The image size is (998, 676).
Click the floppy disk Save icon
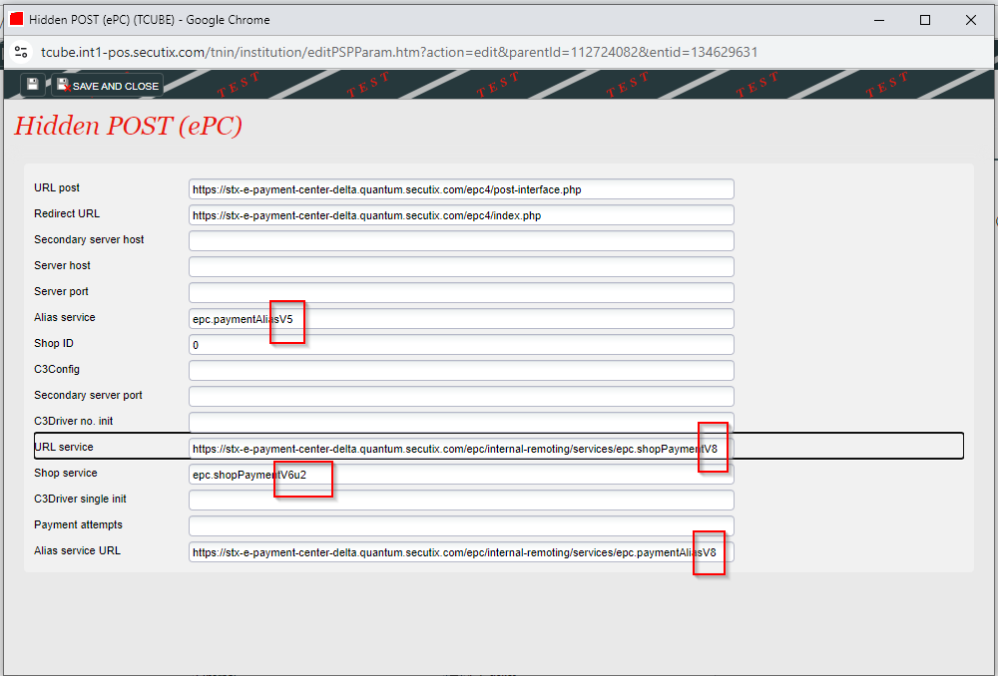pyautogui.click(x=32, y=86)
